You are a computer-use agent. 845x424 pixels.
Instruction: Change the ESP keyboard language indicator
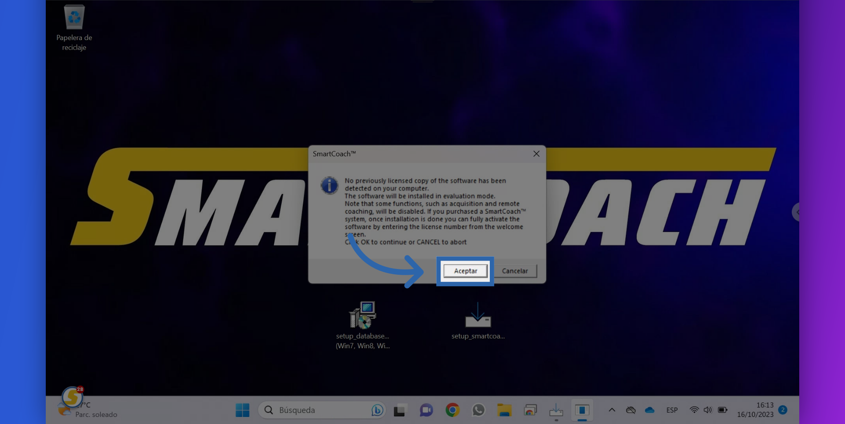(x=672, y=410)
